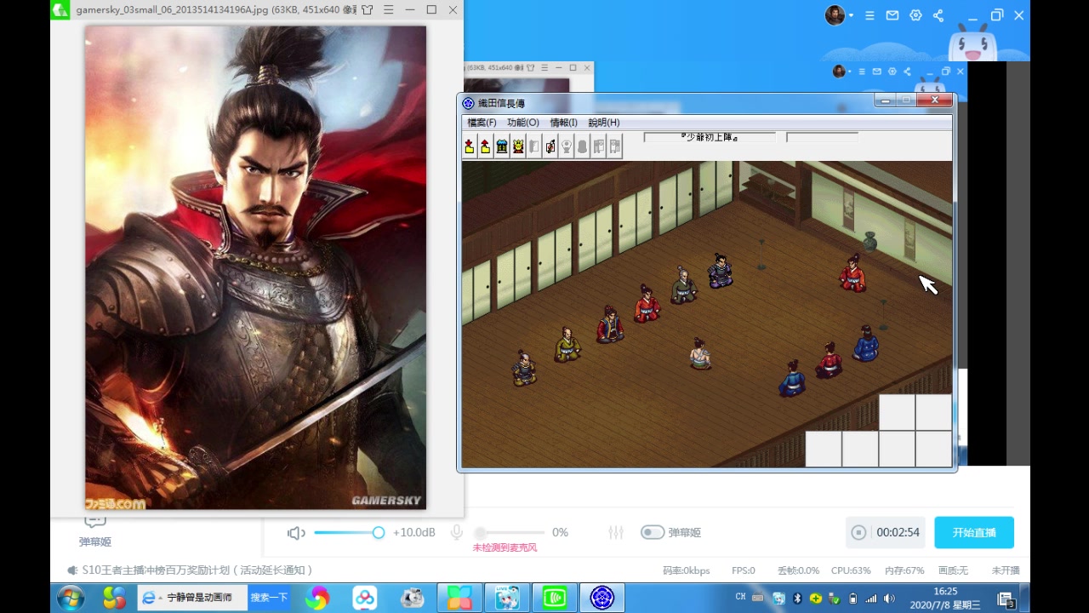Click the first yellow arrow toolbar icon in 織田信長傳
Screen dimensions: 1089x613
click(469, 146)
